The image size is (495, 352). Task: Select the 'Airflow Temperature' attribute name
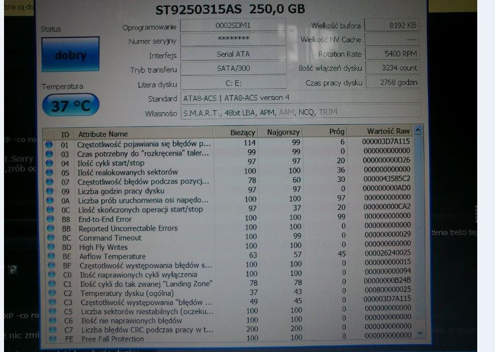click(x=112, y=256)
